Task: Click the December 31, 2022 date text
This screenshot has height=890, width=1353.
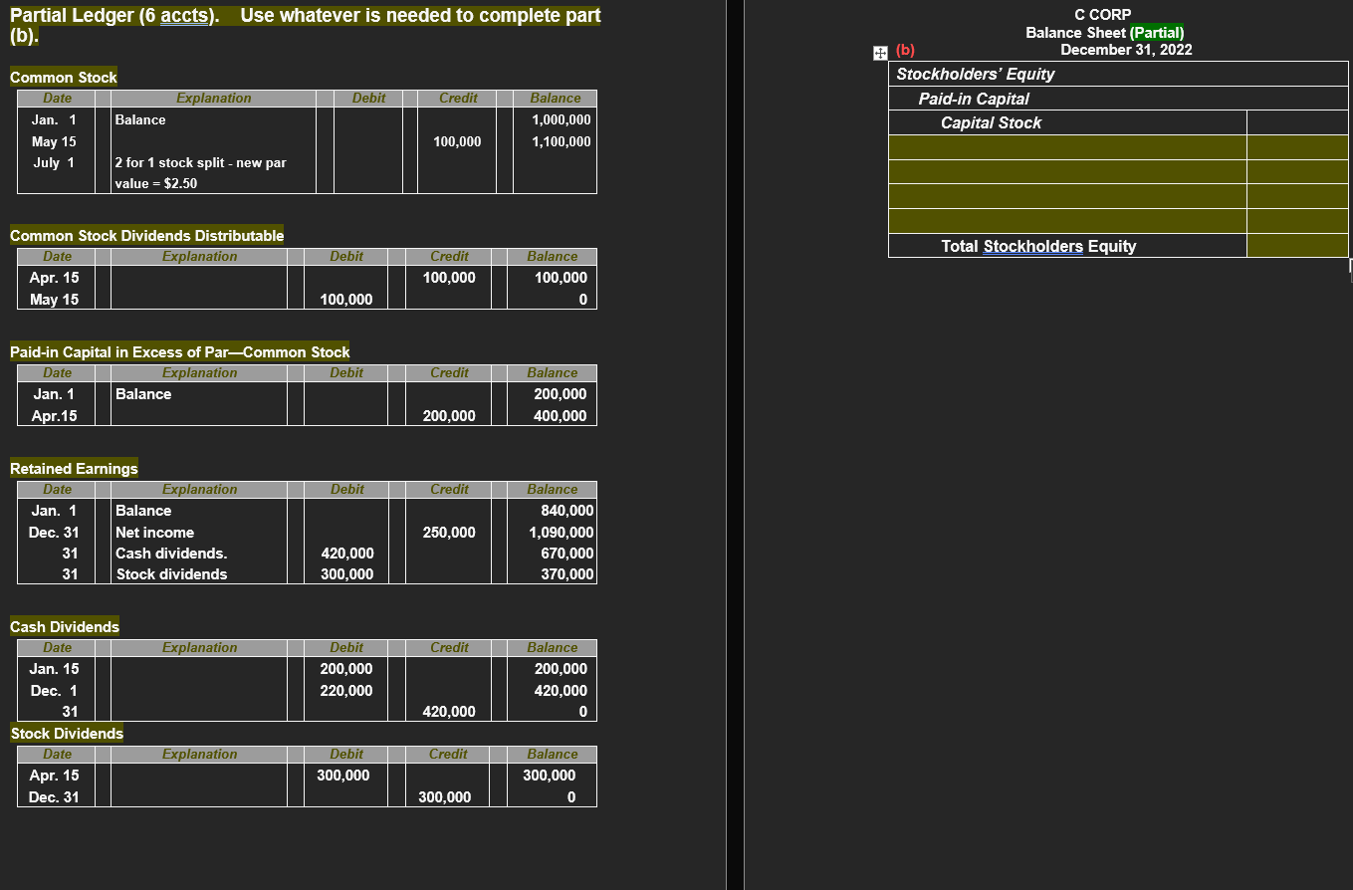Action: [x=1125, y=49]
